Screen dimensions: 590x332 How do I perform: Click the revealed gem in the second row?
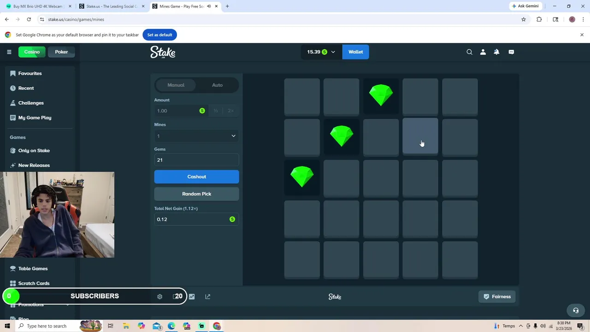pyautogui.click(x=341, y=136)
